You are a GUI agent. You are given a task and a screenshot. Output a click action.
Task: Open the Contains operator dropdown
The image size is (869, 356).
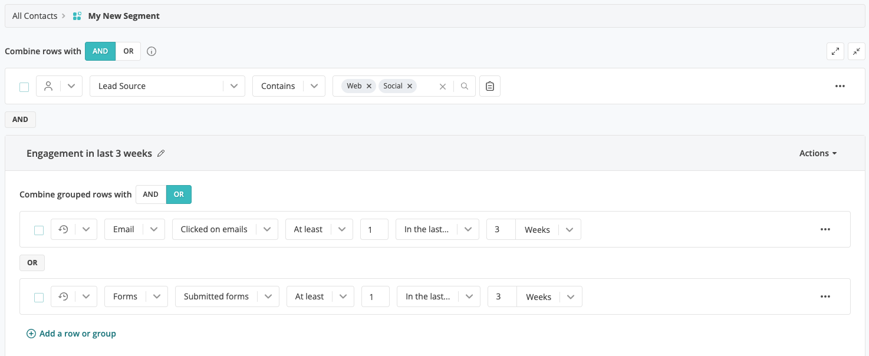315,85
